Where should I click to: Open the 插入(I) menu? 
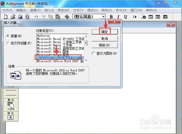(49, 10)
